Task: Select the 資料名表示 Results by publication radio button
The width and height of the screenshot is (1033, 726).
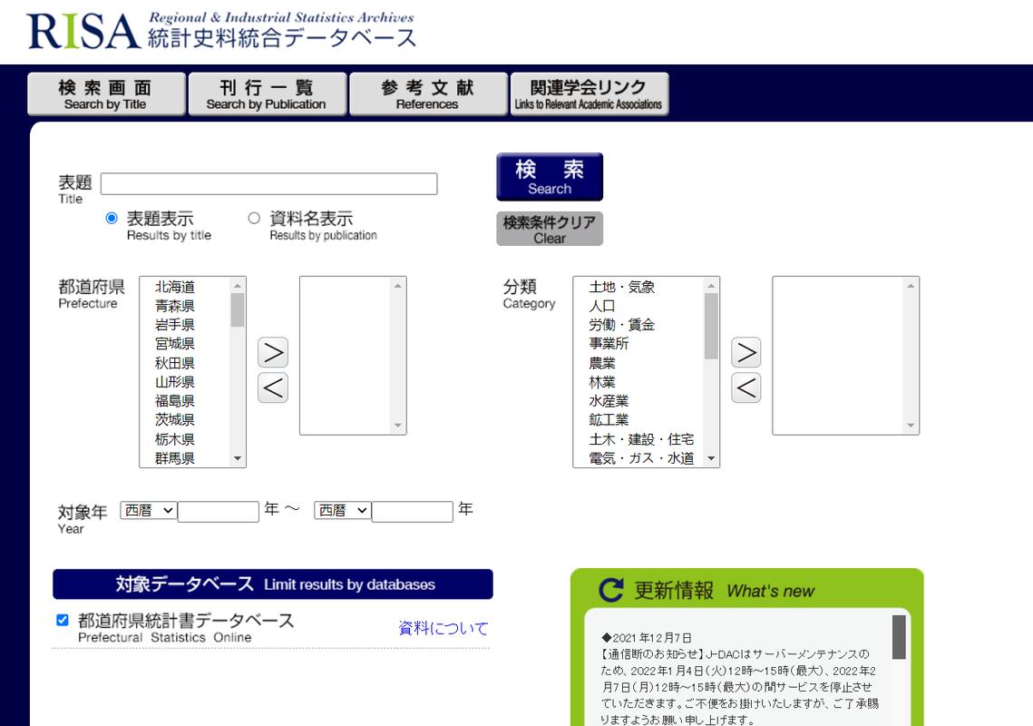Action: tap(255, 217)
